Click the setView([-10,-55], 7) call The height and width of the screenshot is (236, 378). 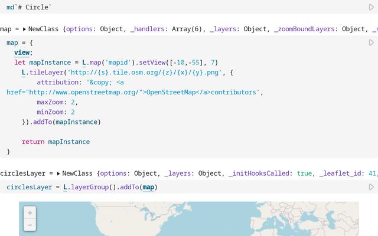pos(177,63)
